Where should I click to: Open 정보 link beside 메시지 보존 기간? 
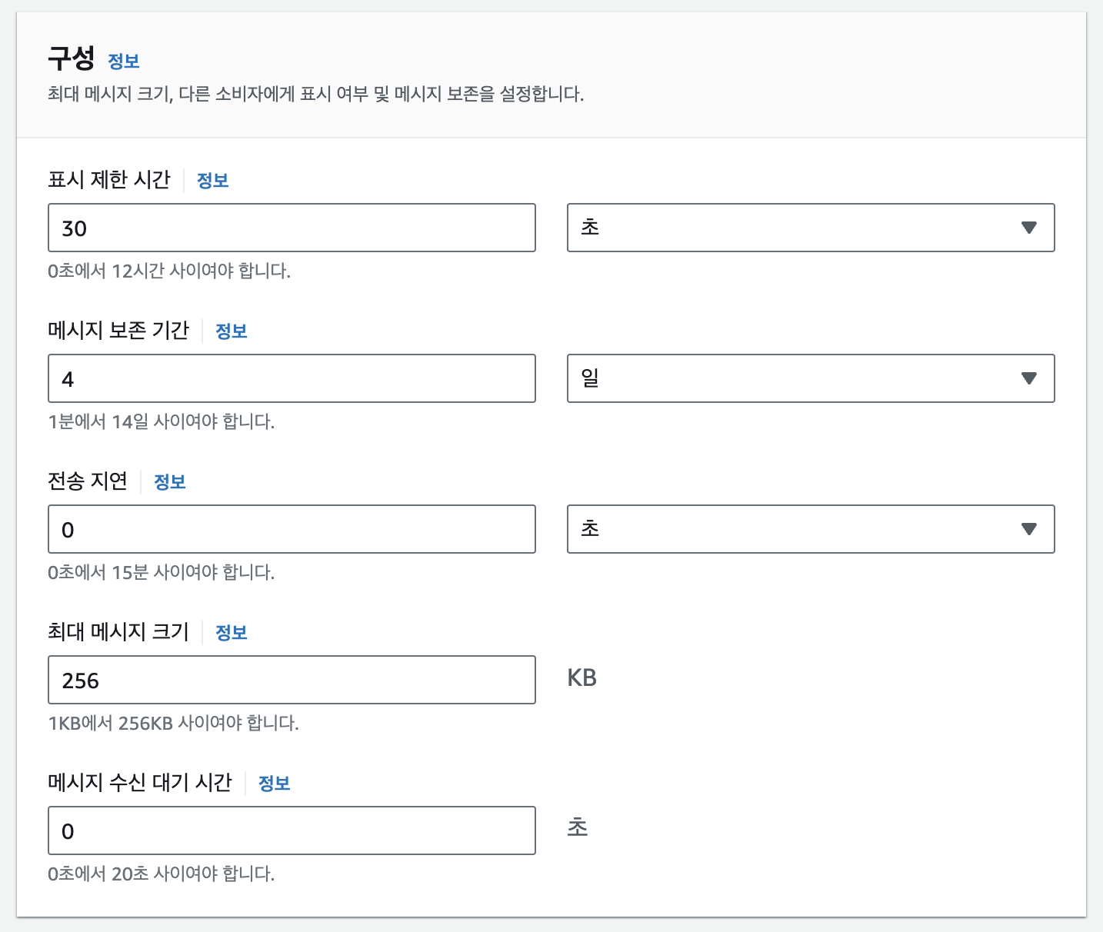[232, 331]
